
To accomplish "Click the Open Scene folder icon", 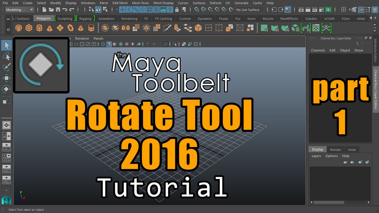I will click(x=52, y=10).
